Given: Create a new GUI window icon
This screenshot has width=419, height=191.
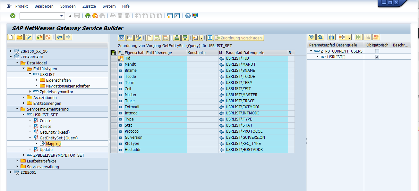Looking at the screenshot, I should 170,16.
